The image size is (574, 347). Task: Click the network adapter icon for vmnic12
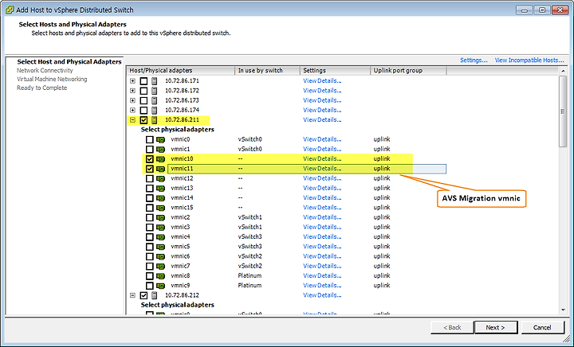pos(160,178)
